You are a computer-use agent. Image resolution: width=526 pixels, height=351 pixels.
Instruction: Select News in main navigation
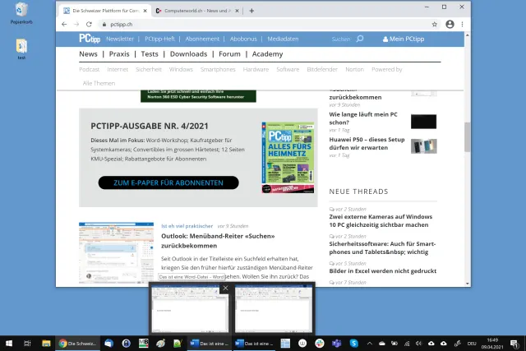(x=88, y=54)
